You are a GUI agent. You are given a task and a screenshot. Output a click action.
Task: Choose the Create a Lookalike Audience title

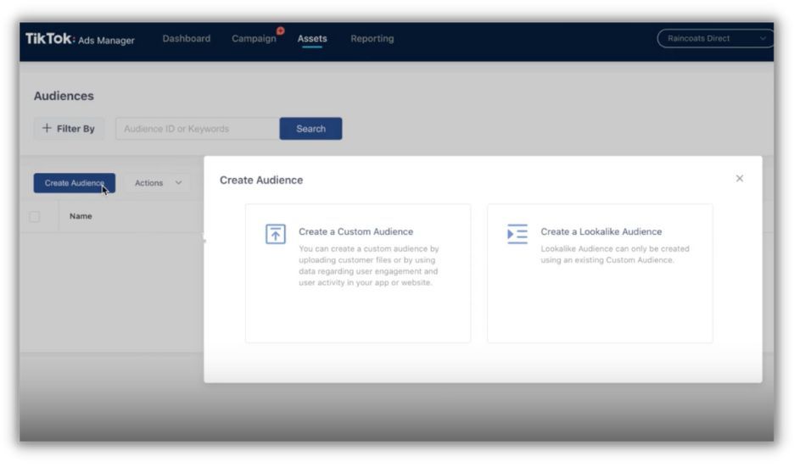[601, 231]
